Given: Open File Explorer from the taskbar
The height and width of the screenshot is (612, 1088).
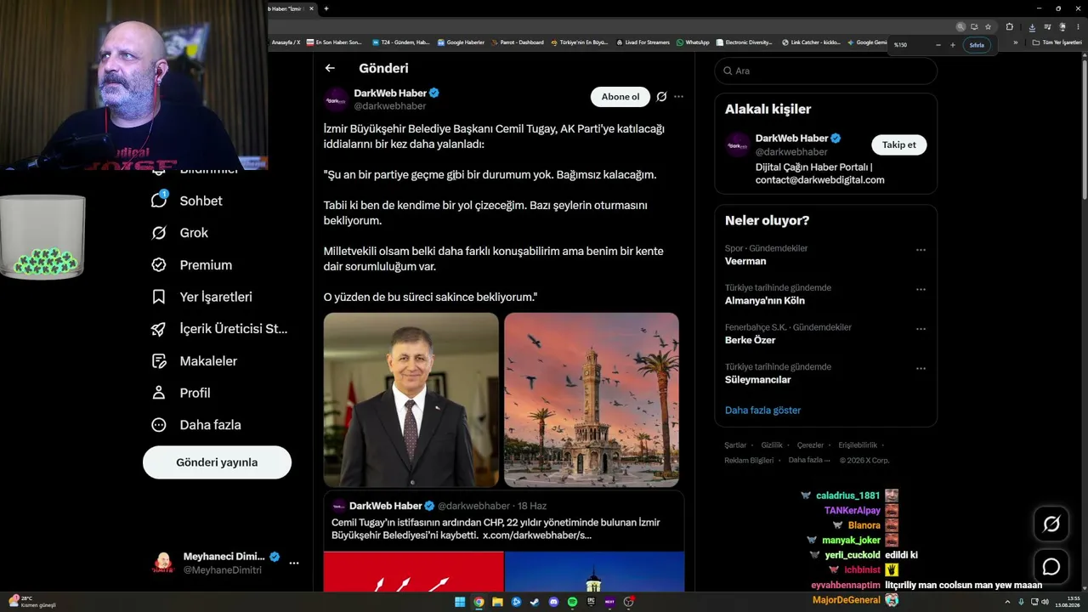Looking at the screenshot, I should 497,602.
